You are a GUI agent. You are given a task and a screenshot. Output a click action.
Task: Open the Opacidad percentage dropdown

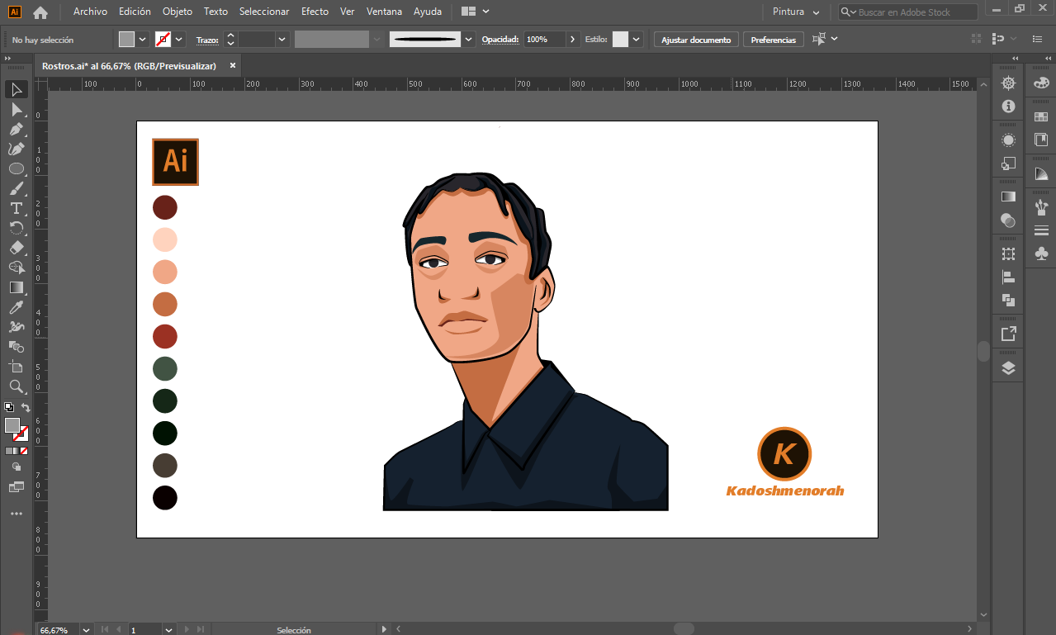[x=573, y=40]
